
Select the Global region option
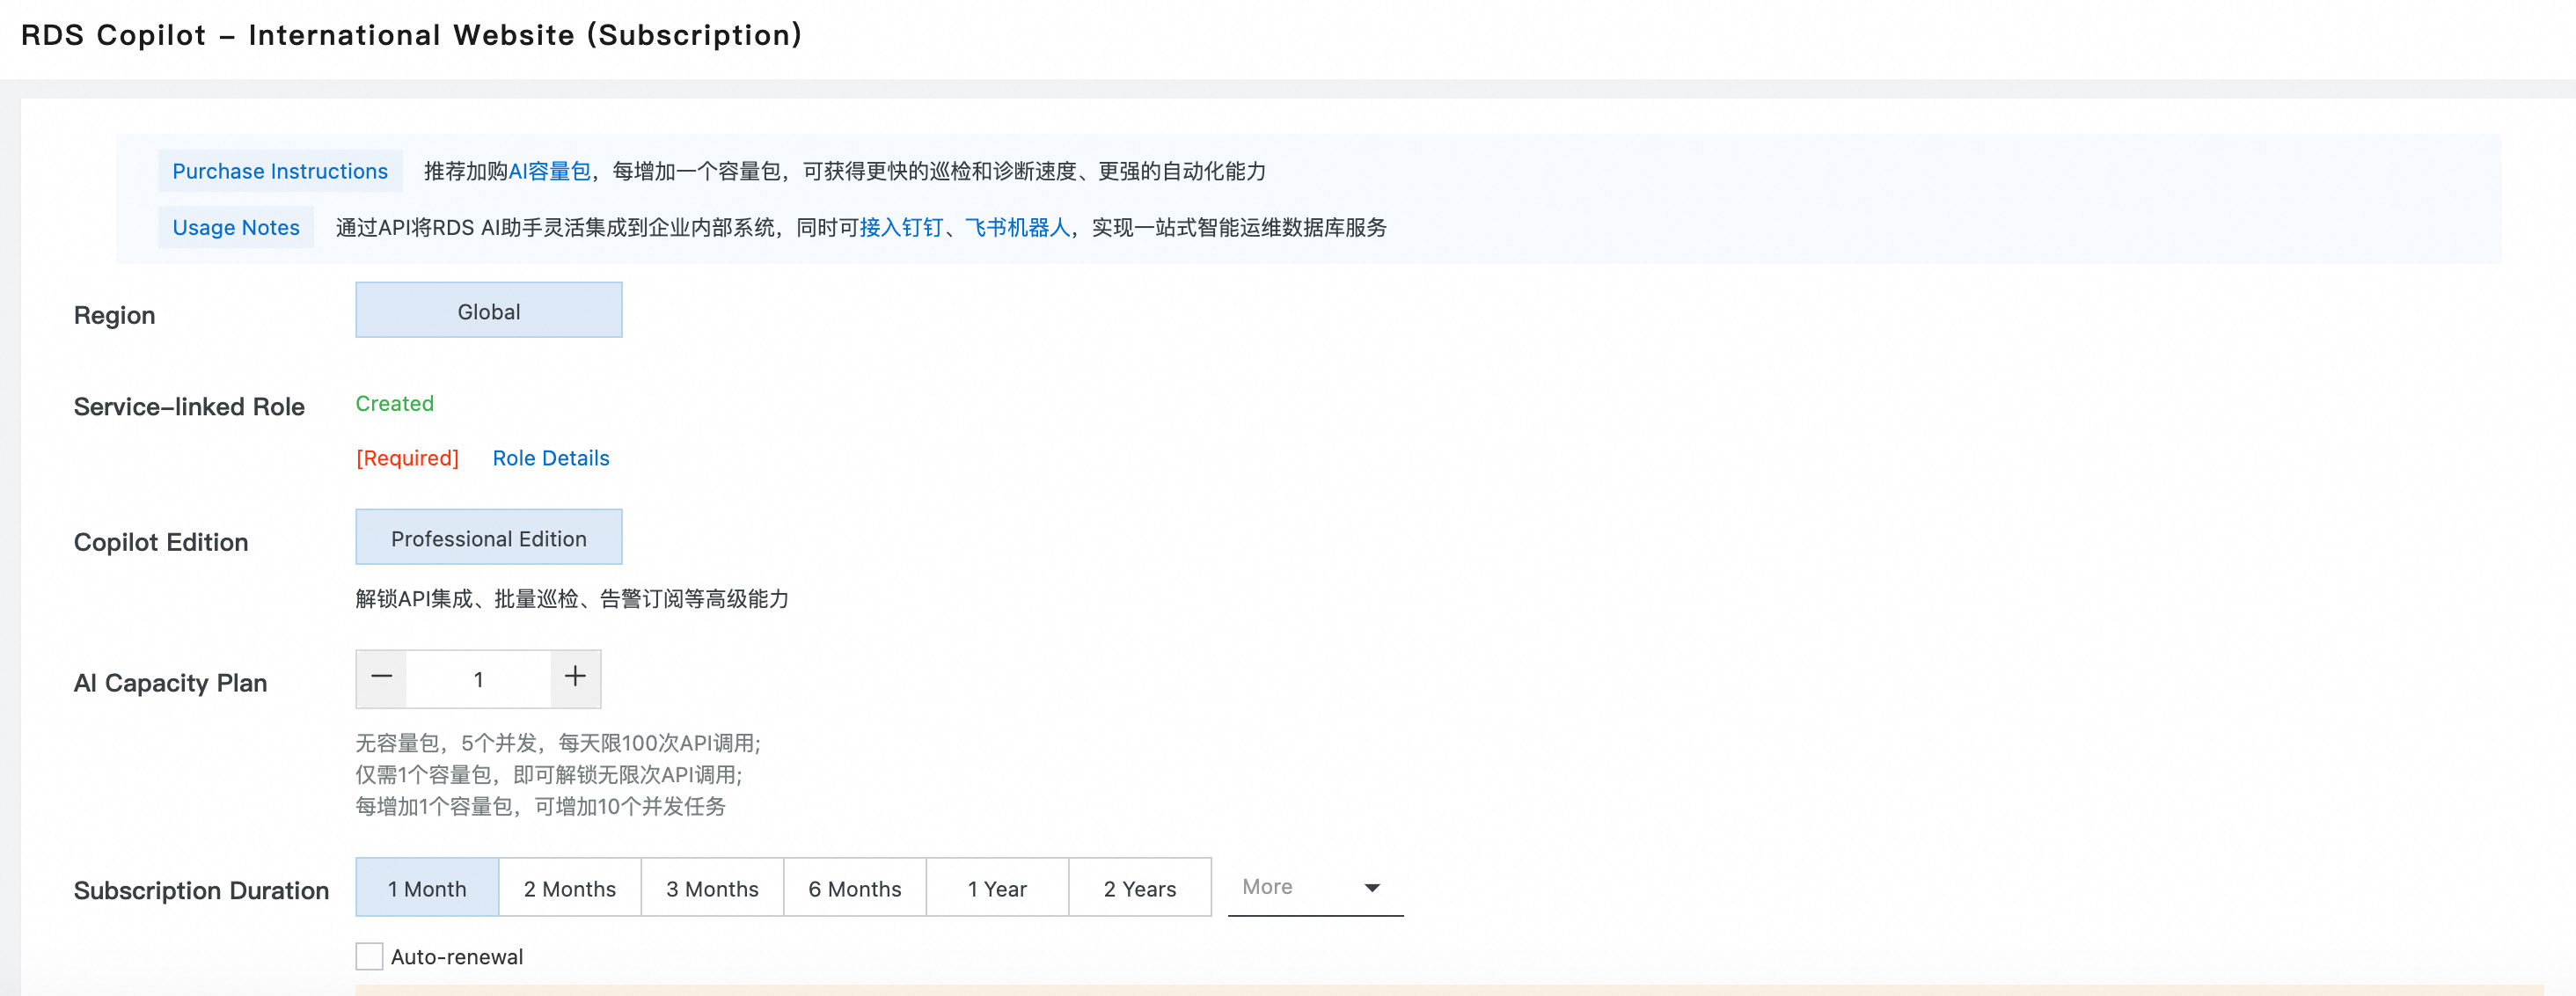(488, 311)
